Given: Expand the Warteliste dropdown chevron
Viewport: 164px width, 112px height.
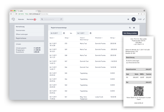Looking at the screenshot, I should tap(36, 19).
